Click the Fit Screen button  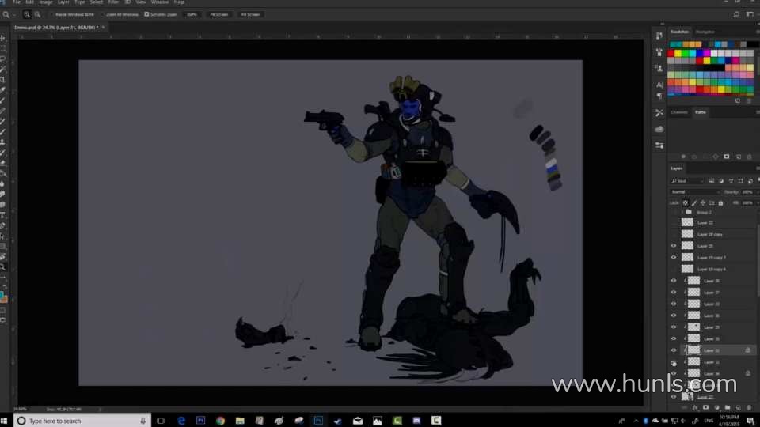218,14
